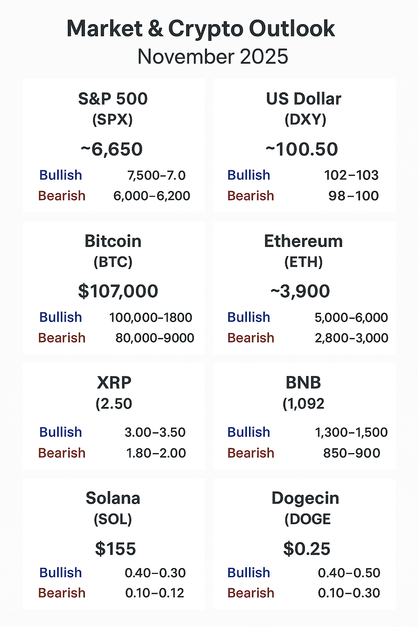Viewport: 418px width, 627px height.
Task: Click the Dogecoin (DOGE) heading
Action: pyautogui.click(x=305, y=508)
